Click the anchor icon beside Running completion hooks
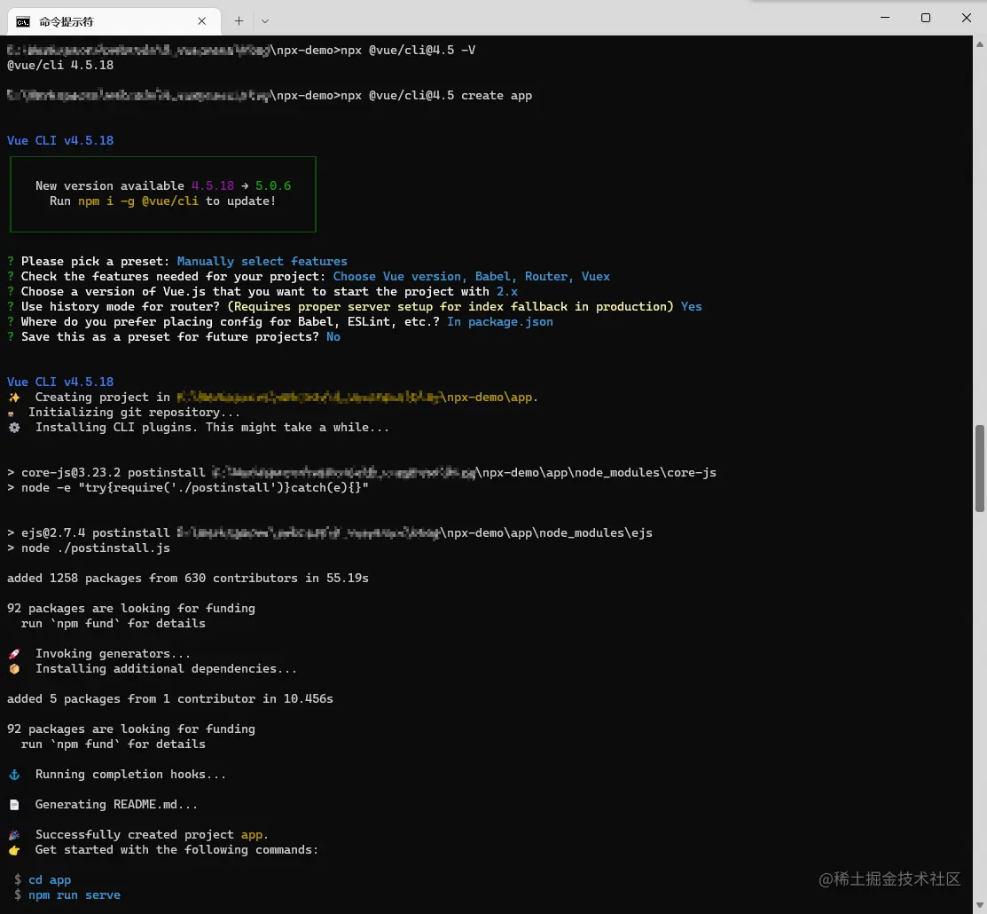 (14, 775)
